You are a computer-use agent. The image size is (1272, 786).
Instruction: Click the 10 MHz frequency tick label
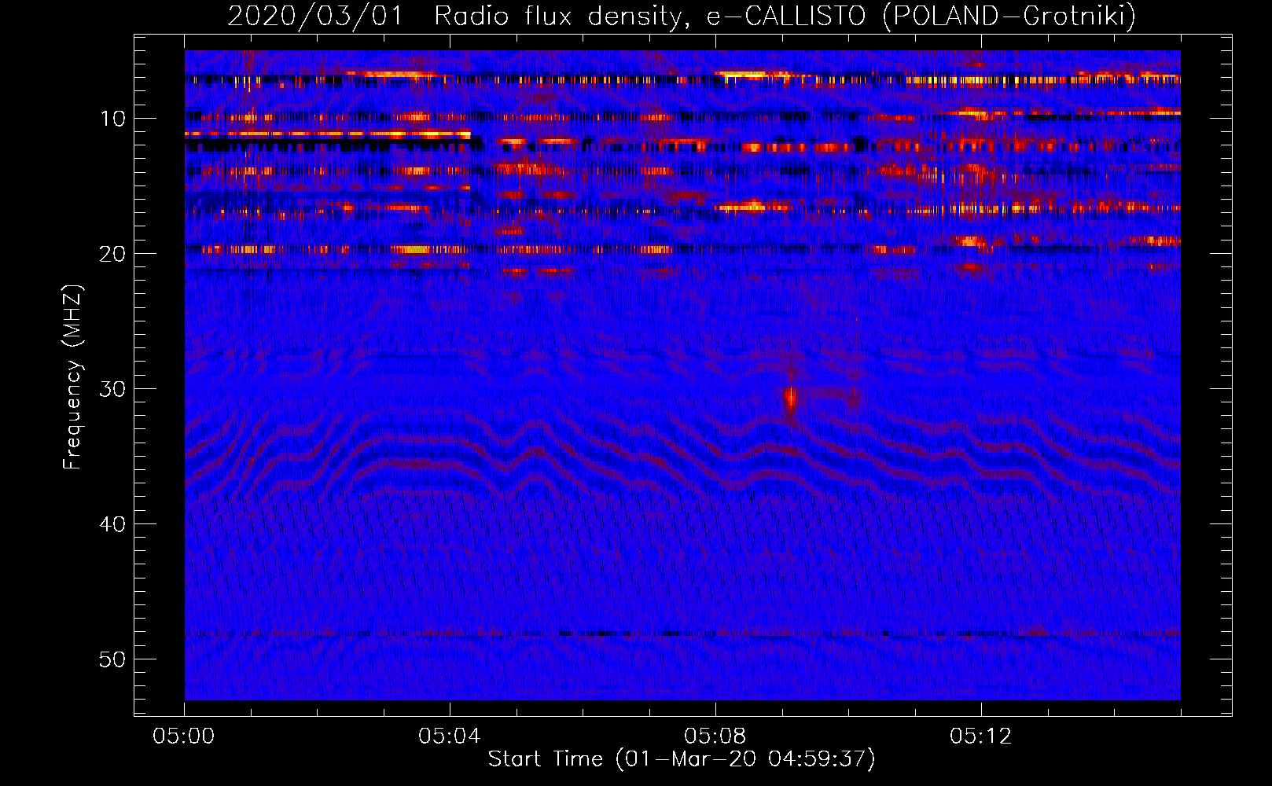tap(113, 119)
